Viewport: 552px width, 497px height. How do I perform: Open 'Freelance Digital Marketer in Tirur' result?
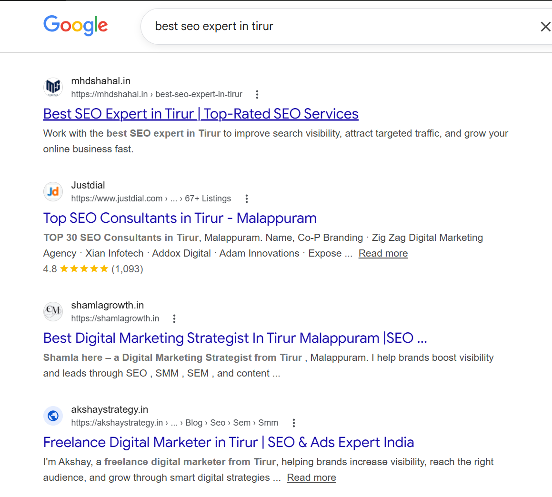click(228, 442)
